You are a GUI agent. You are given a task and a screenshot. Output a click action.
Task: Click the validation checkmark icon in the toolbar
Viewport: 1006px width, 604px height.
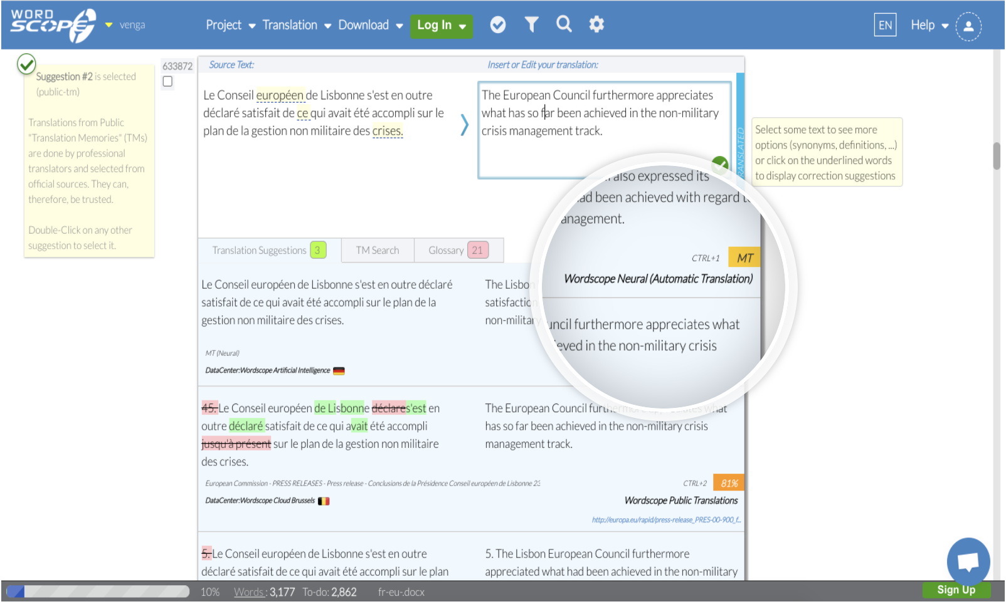[499, 24]
